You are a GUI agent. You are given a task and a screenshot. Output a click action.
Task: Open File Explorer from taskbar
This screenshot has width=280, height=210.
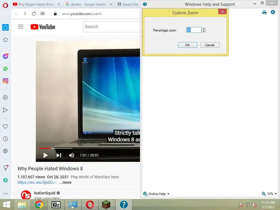click(x=22, y=205)
